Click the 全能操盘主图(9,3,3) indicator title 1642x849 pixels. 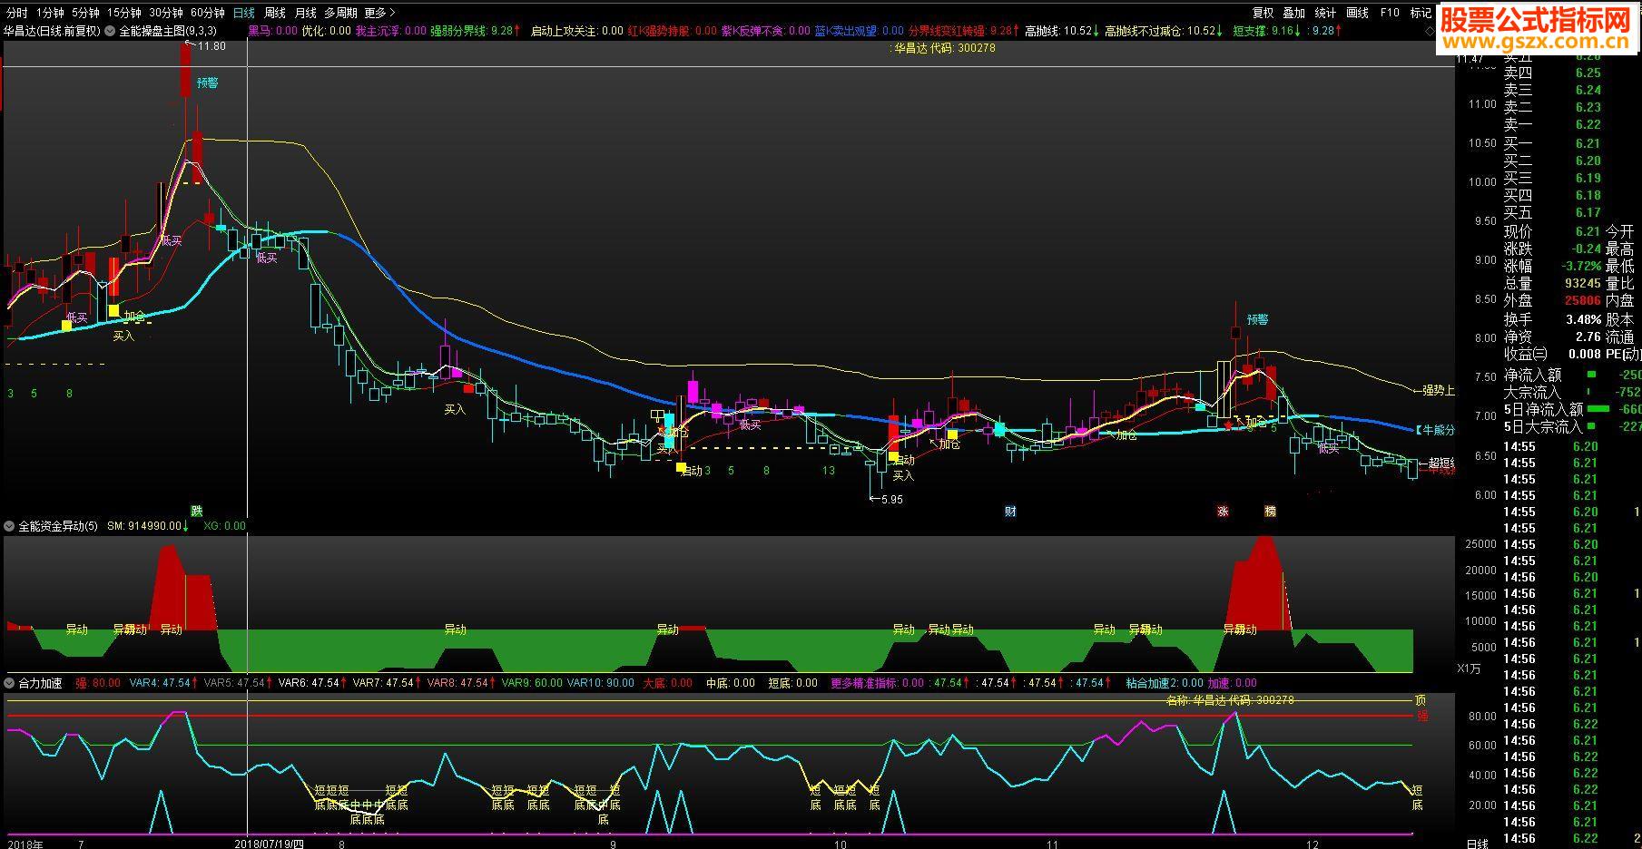coord(168,31)
